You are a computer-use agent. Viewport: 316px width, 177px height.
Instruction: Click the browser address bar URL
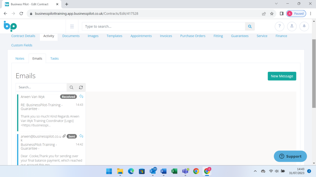[x=87, y=14]
